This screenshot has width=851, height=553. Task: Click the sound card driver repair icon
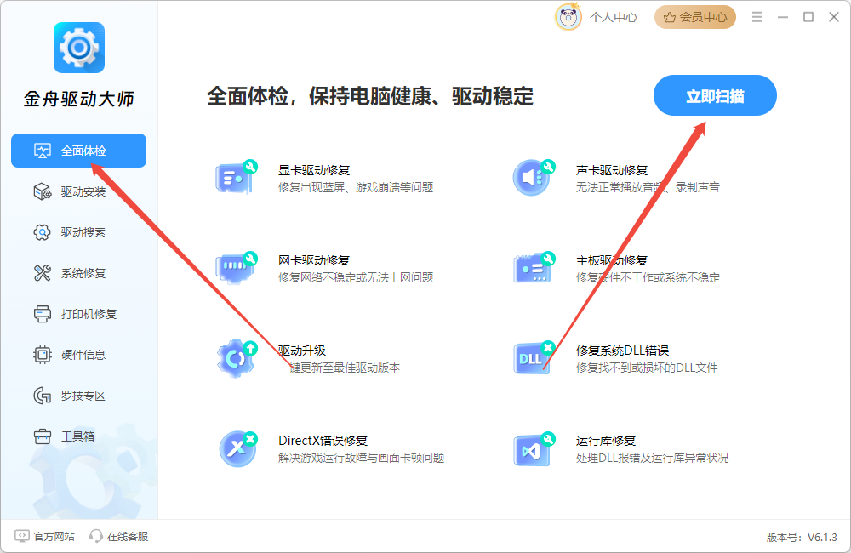click(x=534, y=178)
